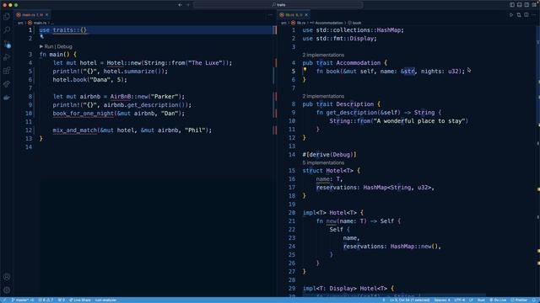Click the master branch status bar item

pos(23,300)
